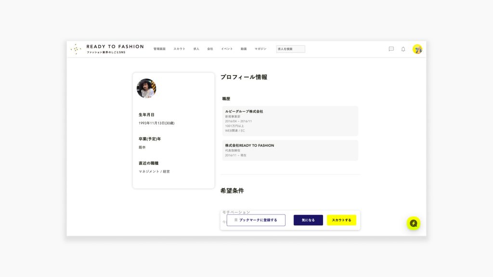Open the chat messages icon

pyautogui.click(x=391, y=49)
